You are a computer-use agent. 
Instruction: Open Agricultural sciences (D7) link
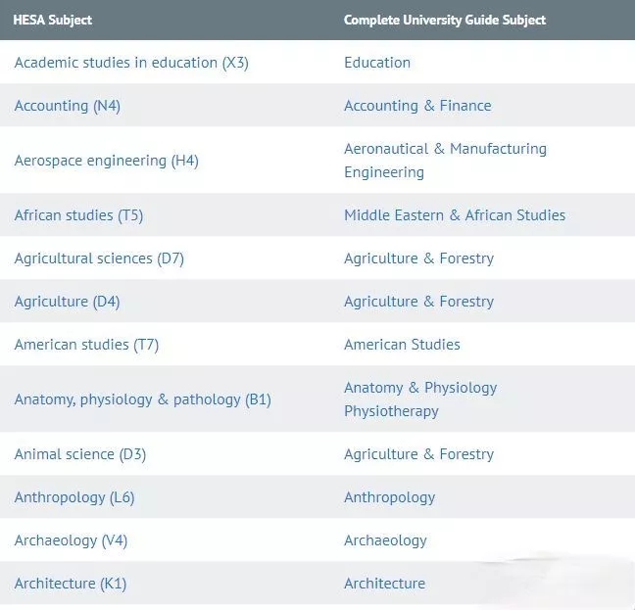point(99,258)
